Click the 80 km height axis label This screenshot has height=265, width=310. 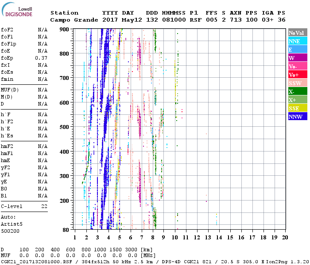(x=66, y=230)
